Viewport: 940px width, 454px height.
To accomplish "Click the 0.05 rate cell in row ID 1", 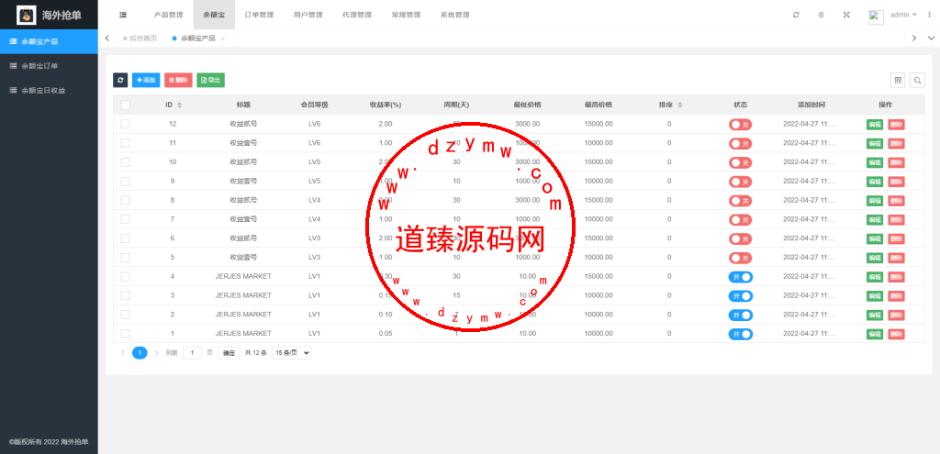I will 386,334.
